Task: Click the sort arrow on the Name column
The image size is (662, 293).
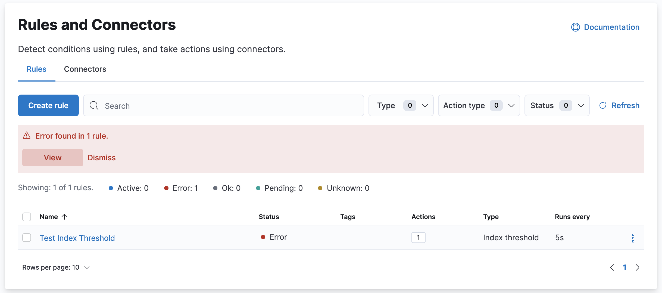Action: click(x=64, y=217)
